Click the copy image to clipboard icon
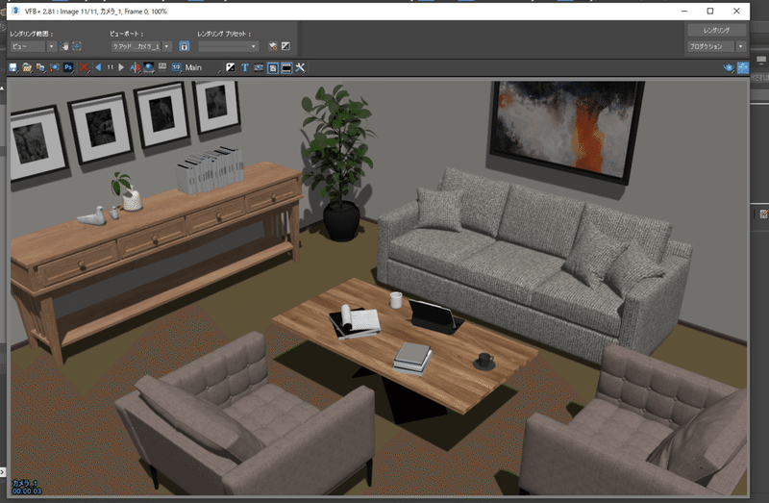This screenshot has height=503, width=769. (40, 67)
